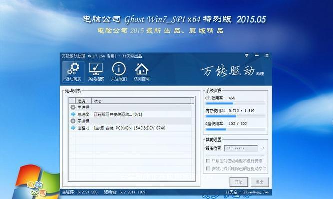The width and height of the screenshot is (333, 199).
Task: Click 驱动包 version 6.2.2014.1109 text
Action: tap(125, 192)
